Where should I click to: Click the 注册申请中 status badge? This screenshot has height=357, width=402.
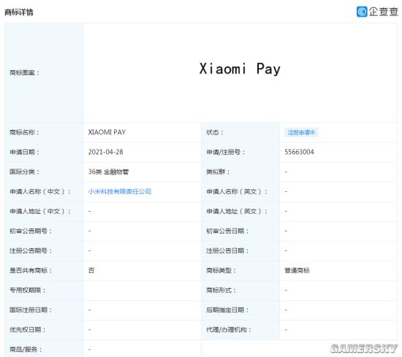[301, 132]
